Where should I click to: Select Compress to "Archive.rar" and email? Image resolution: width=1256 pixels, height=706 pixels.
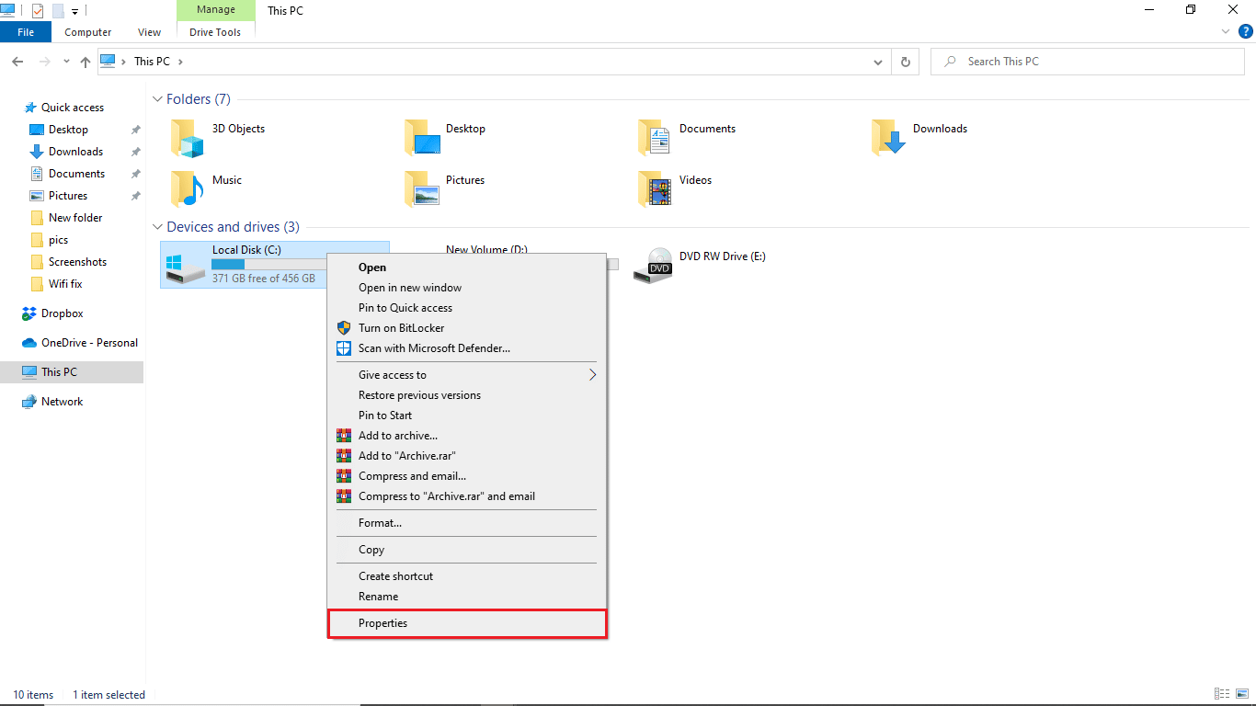click(467, 496)
